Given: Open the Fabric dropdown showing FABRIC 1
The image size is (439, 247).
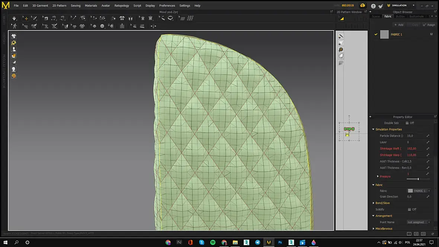Looking at the screenshot, I should point(419,191).
